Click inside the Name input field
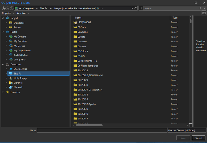207x143 pixels. pos(102,130)
